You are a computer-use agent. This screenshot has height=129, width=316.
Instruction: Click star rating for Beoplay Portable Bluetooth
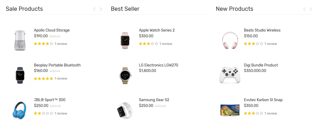[x=43, y=79]
